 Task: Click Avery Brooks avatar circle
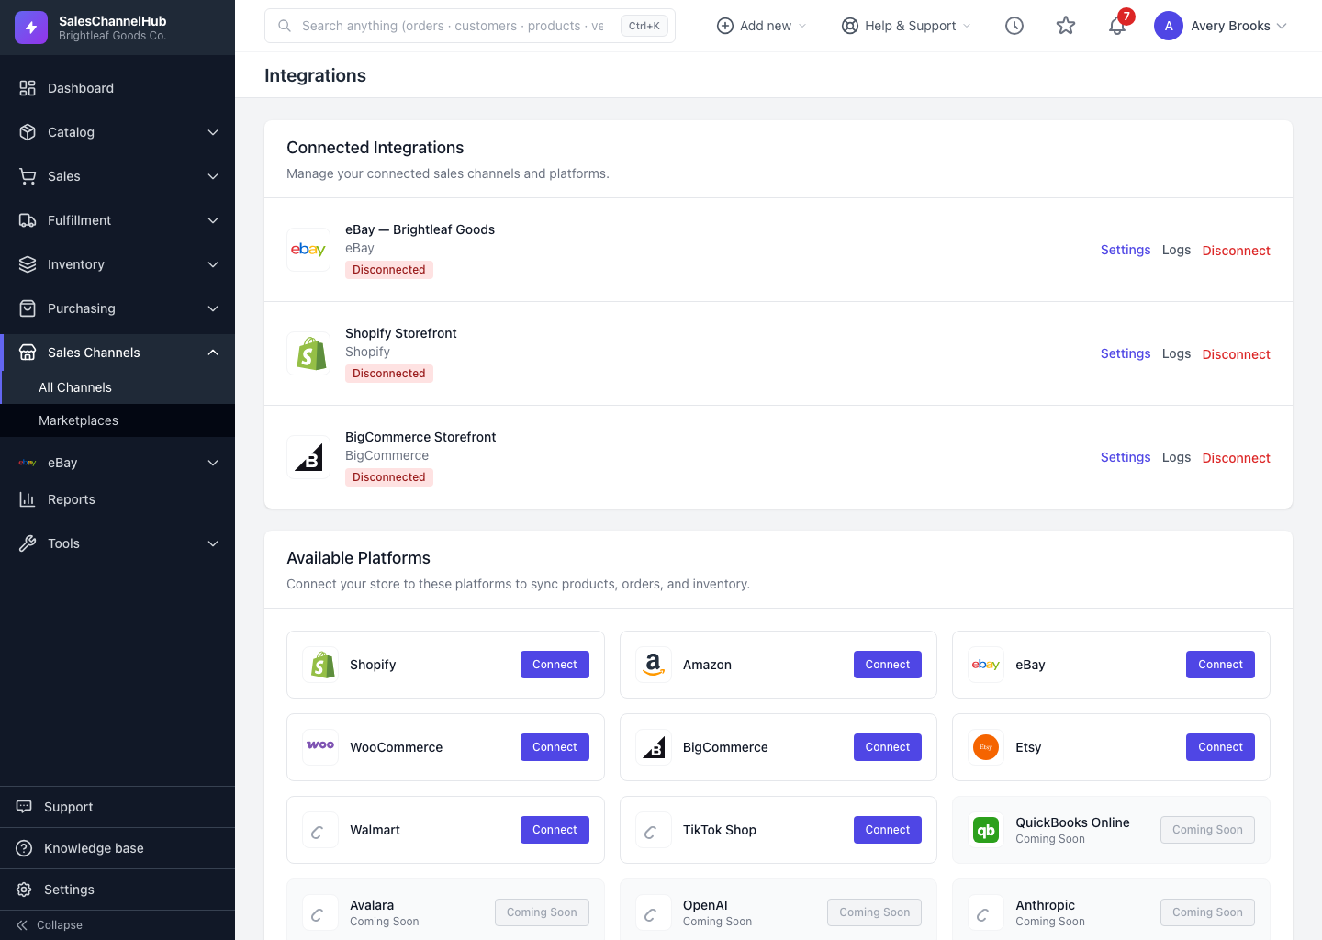click(1169, 26)
